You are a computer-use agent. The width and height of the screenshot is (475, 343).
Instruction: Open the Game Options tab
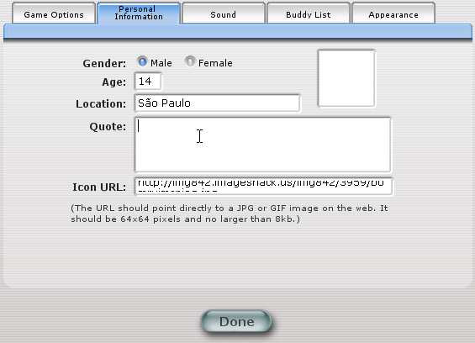(x=54, y=13)
